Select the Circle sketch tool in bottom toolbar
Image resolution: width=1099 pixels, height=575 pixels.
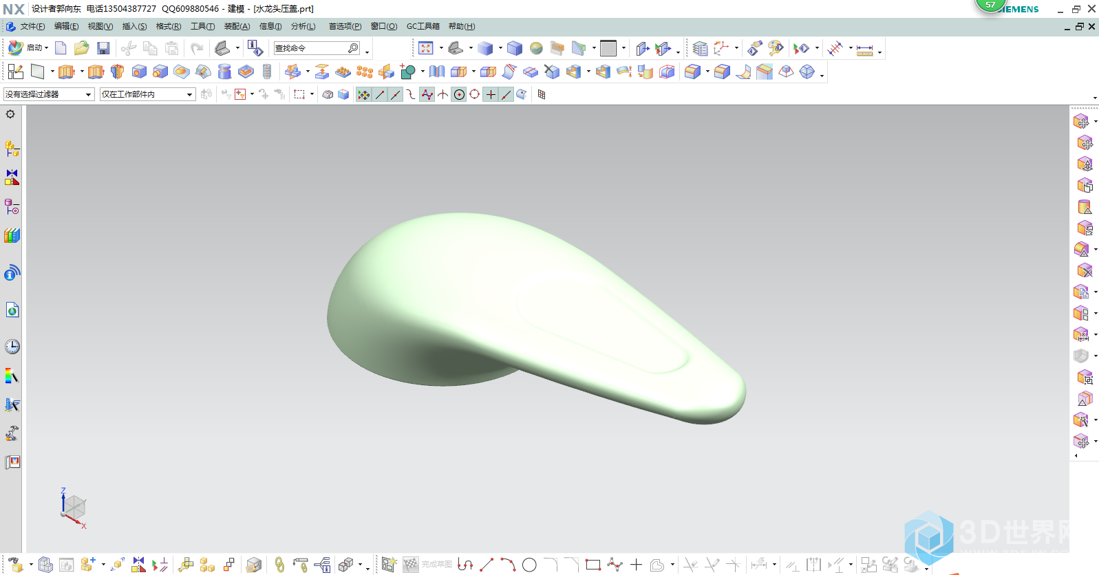tap(529, 565)
